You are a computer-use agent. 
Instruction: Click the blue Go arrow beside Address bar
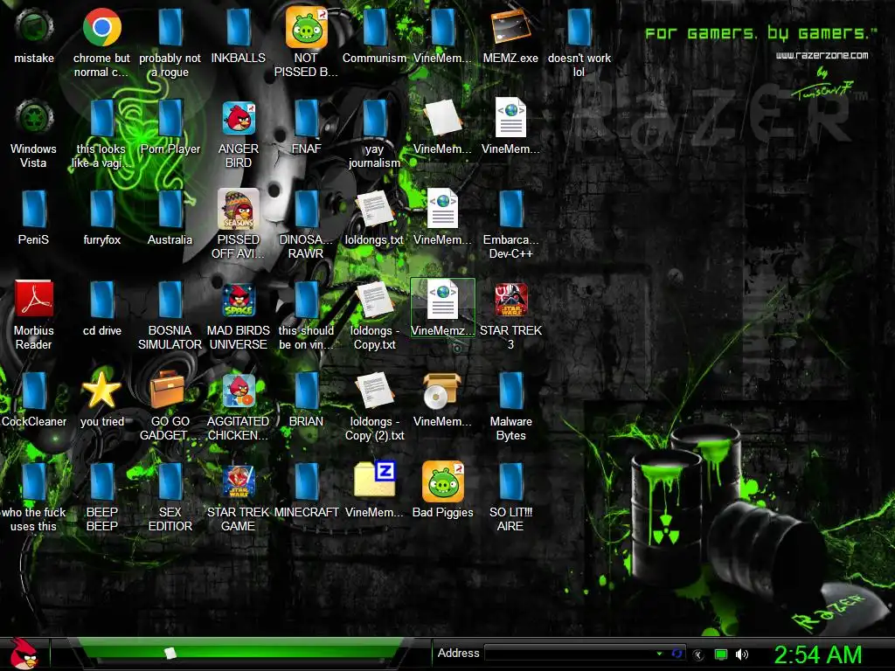click(x=677, y=654)
